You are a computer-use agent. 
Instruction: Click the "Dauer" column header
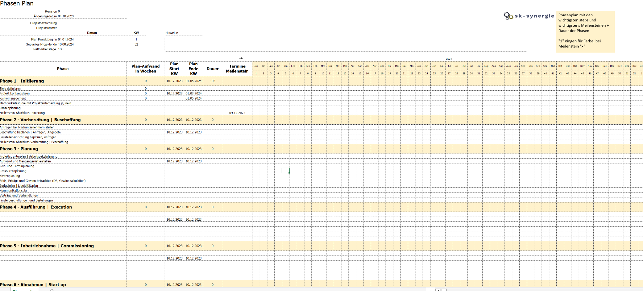(x=213, y=69)
